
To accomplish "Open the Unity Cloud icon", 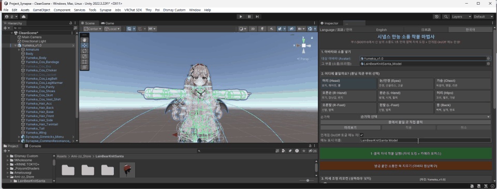I will pyautogui.click(x=24, y=17).
